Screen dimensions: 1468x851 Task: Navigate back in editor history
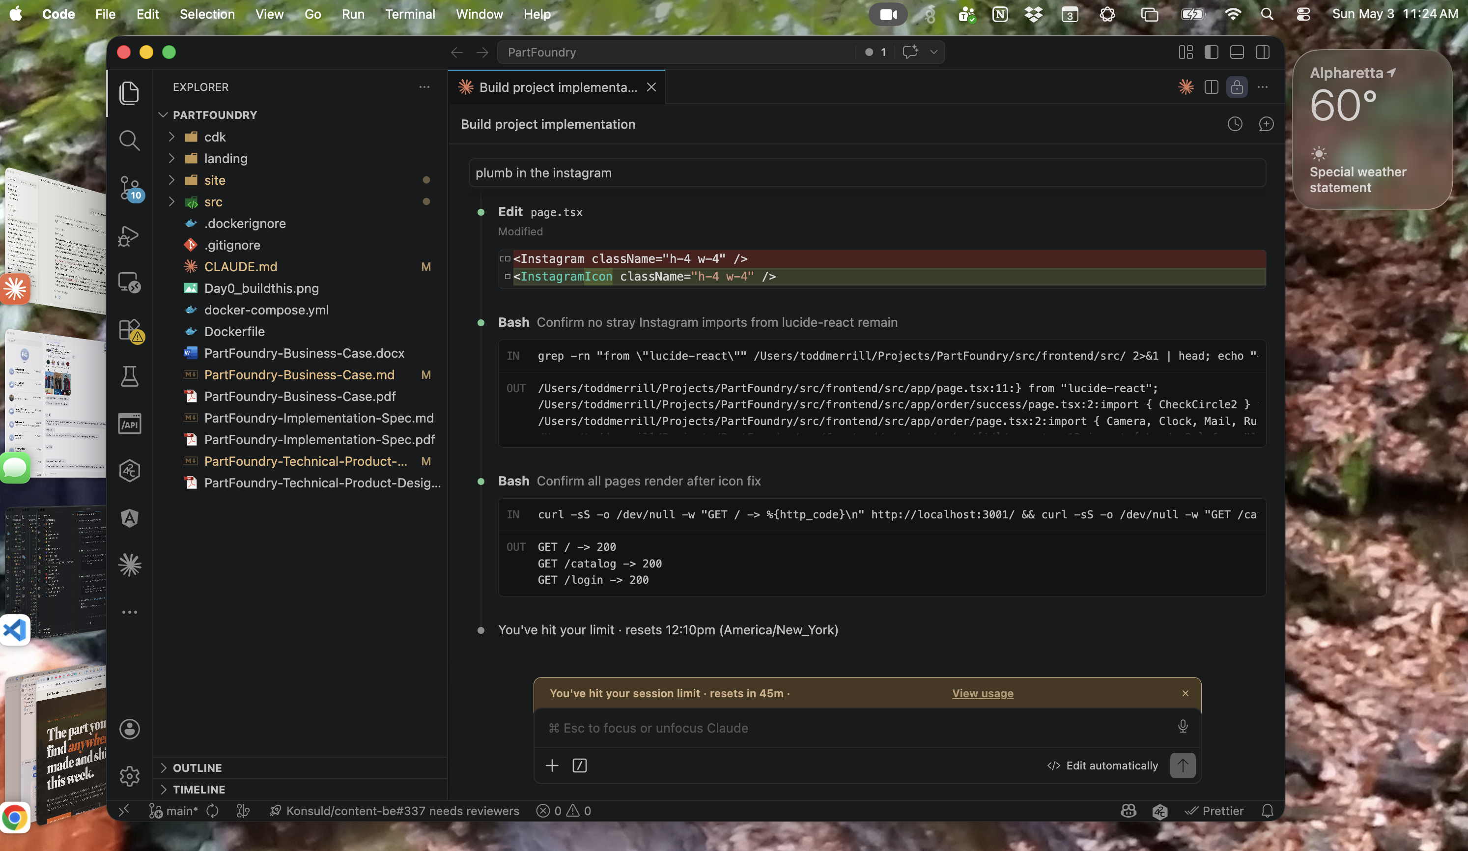(457, 53)
